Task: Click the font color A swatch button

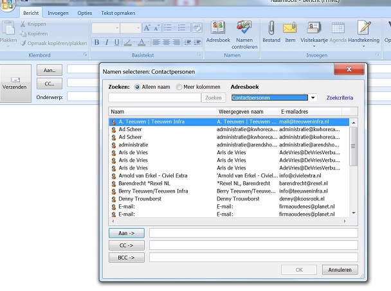Action: pyautogui.click(x=141, y=42)
